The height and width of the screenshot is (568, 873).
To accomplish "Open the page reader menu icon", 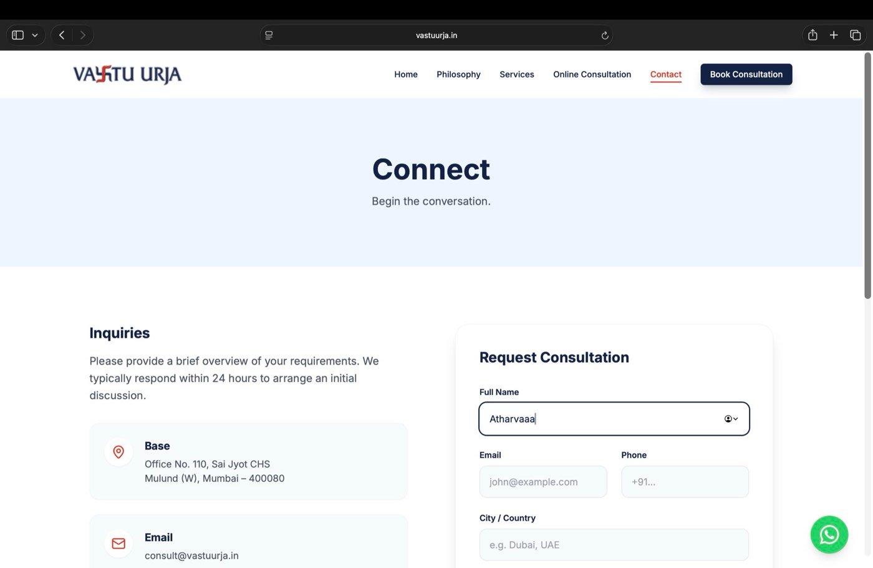I will pyautogui.click(x=269, y=35).
